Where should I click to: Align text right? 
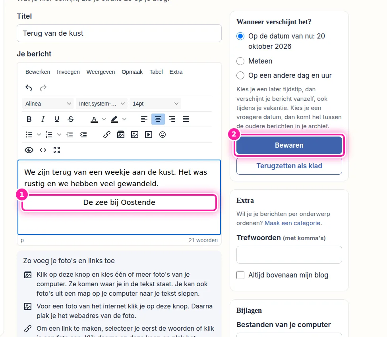click(172, 119)
